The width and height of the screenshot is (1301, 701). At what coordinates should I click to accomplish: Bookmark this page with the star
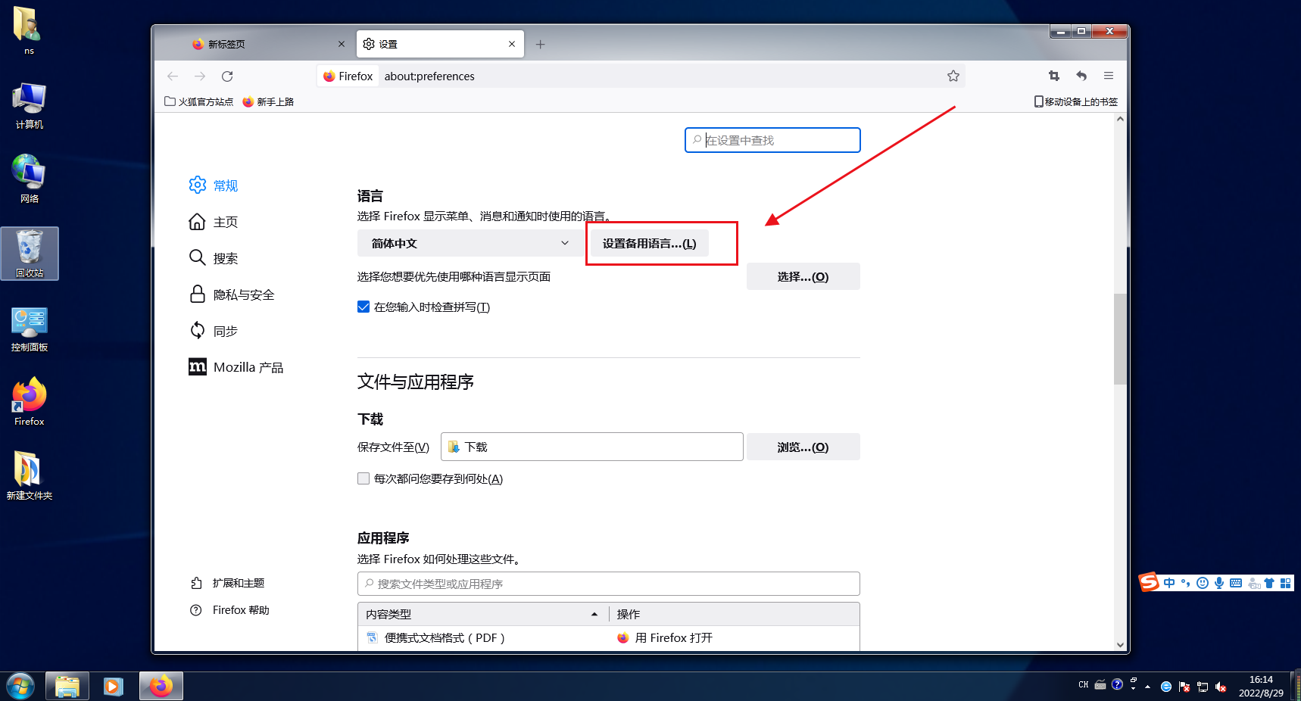[953, 76]
